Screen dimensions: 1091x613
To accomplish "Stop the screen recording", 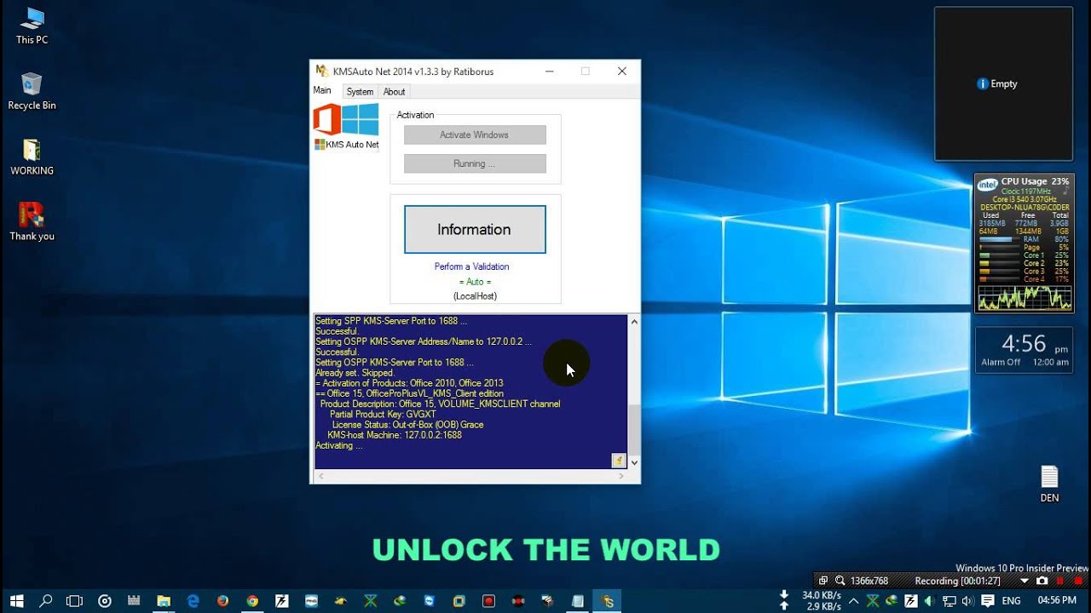I will tap(1077, 581).
